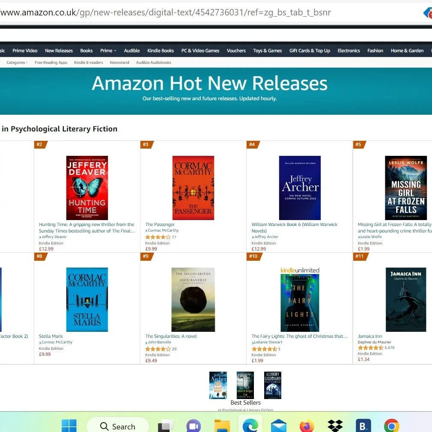The image size is (432, 432).
Task: Click the browser address bar URL
Action: click(x=165, y=12)
